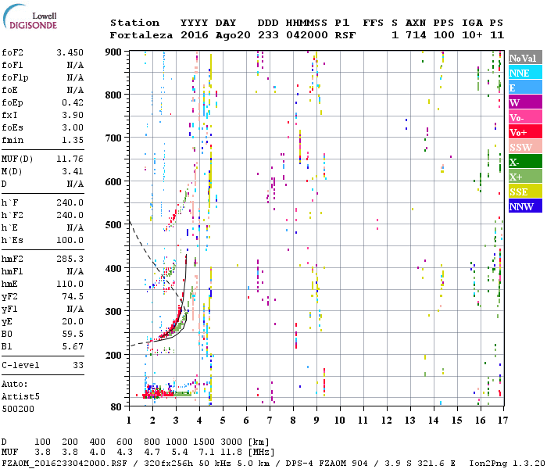
Task: Click day-of-year 233 in header
Action: 268,35
